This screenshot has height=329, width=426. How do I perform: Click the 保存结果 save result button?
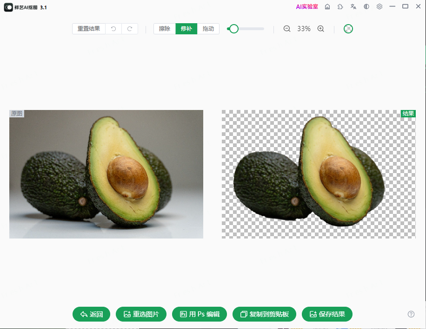coord(327,314)
